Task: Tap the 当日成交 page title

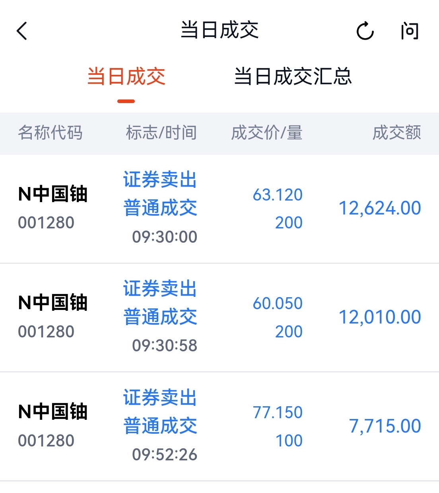Action: [x=219, y=30]
